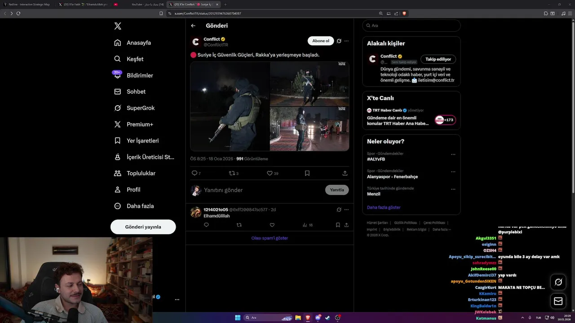The image size is (575, 323).
Task: Click the X logo in the sidebar
Action: click(118, 26)
